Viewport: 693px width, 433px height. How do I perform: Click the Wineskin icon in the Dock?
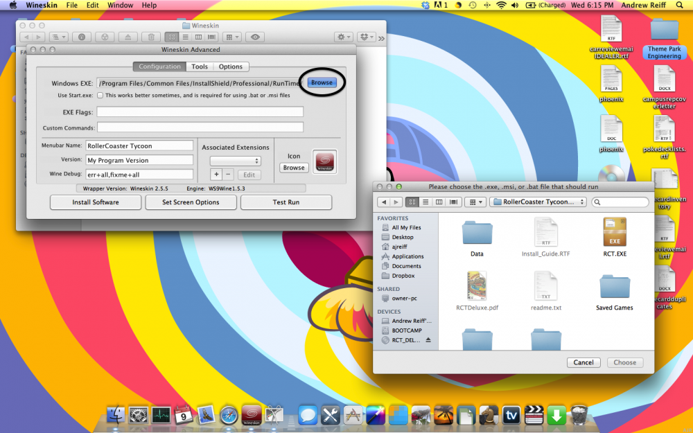(x=252, y=415)
